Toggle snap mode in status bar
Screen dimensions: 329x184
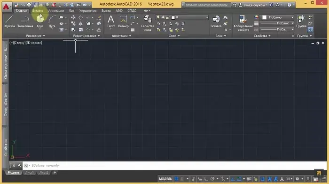182,179
